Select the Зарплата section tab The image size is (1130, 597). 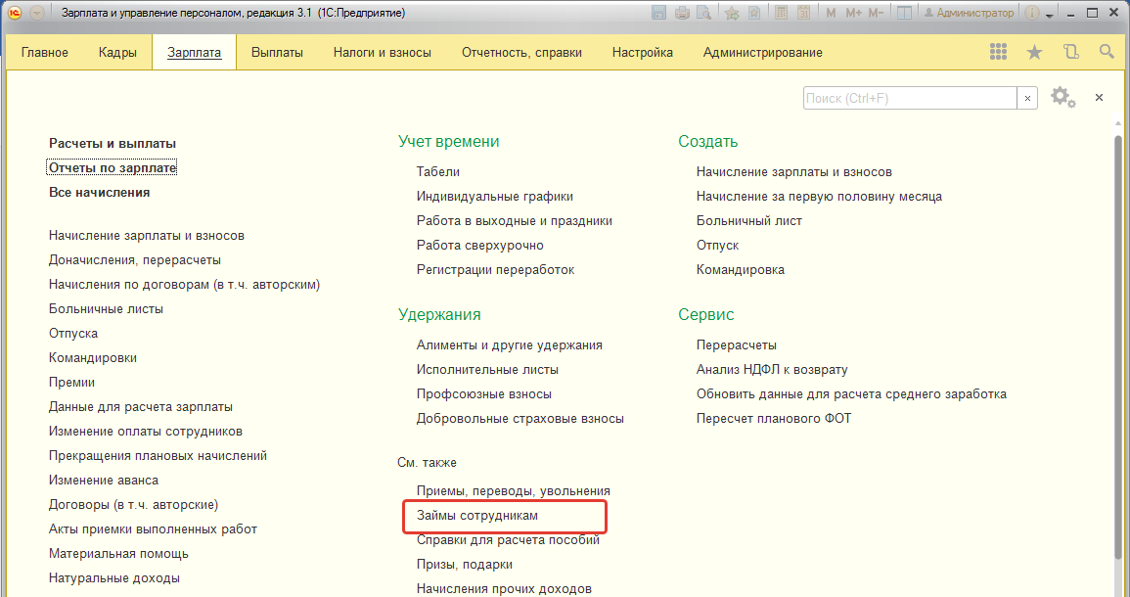[x=194, y=53]
